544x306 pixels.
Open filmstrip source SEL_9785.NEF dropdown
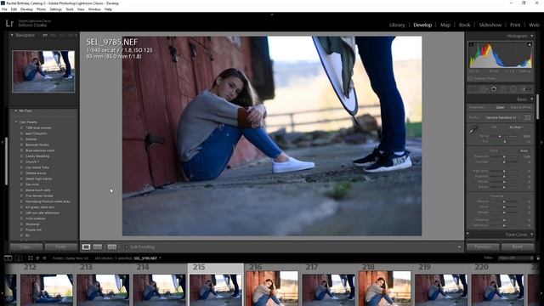click(147, 258)
